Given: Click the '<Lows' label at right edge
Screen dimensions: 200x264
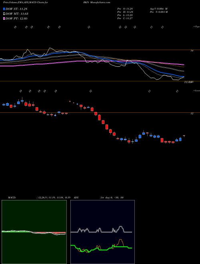Looking at the screenshot, I should [x=197, y=90].
